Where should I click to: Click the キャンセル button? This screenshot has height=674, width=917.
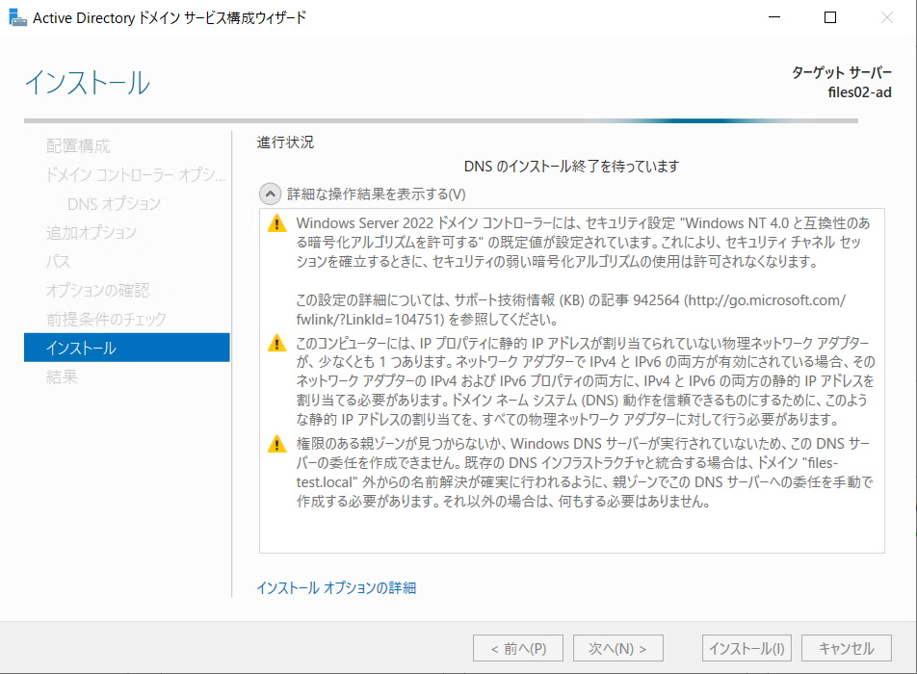pyautogui.click(x=846, y=647)
